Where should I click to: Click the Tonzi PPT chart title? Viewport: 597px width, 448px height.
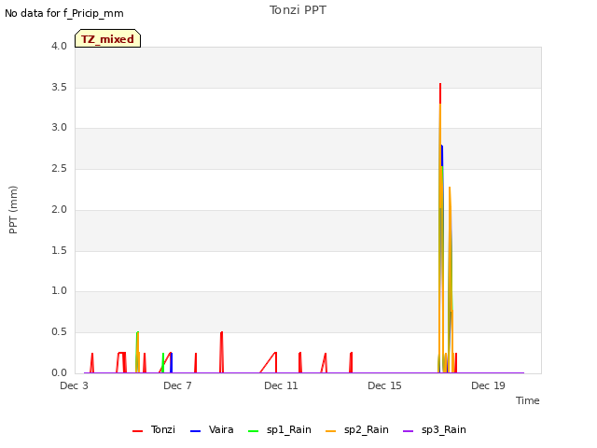point(298,10)
